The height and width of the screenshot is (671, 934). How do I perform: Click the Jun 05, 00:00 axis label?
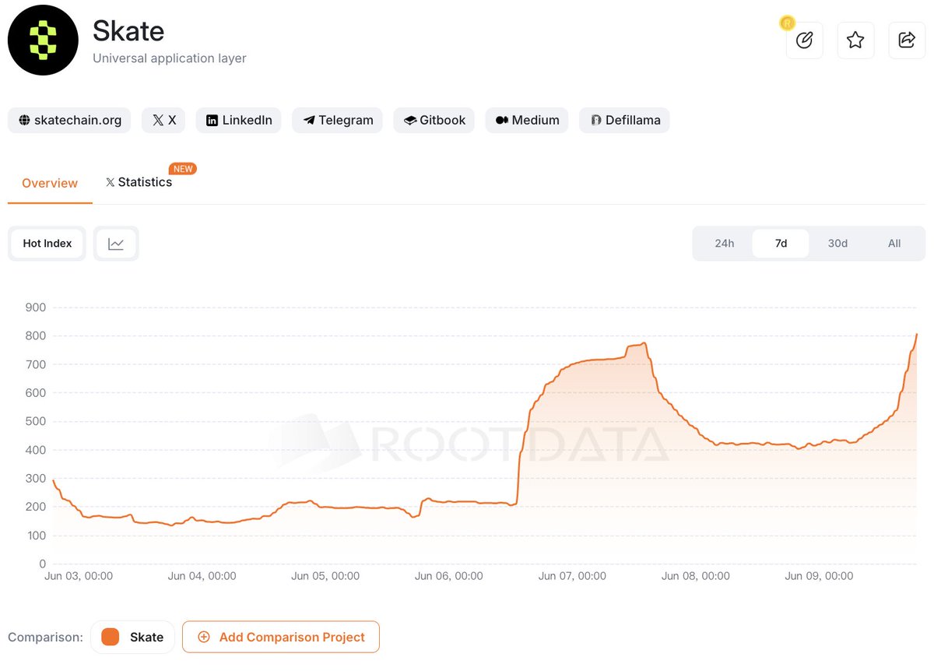(x=325, y=576)
